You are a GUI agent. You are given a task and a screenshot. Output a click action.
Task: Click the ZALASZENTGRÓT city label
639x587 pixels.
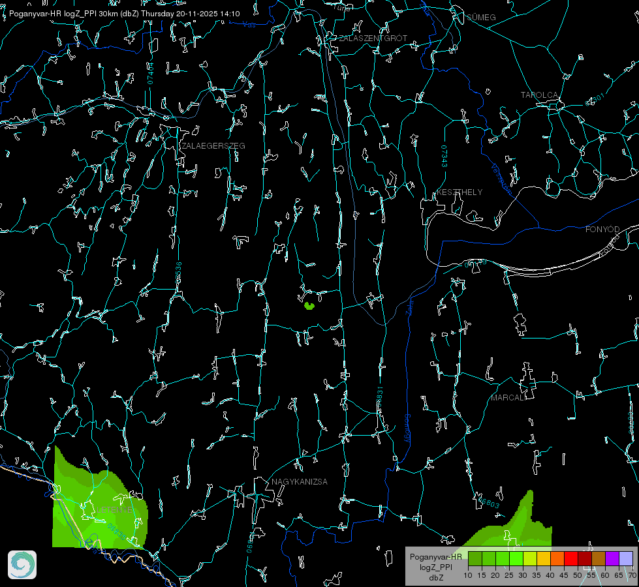click(x=373, y=38)
